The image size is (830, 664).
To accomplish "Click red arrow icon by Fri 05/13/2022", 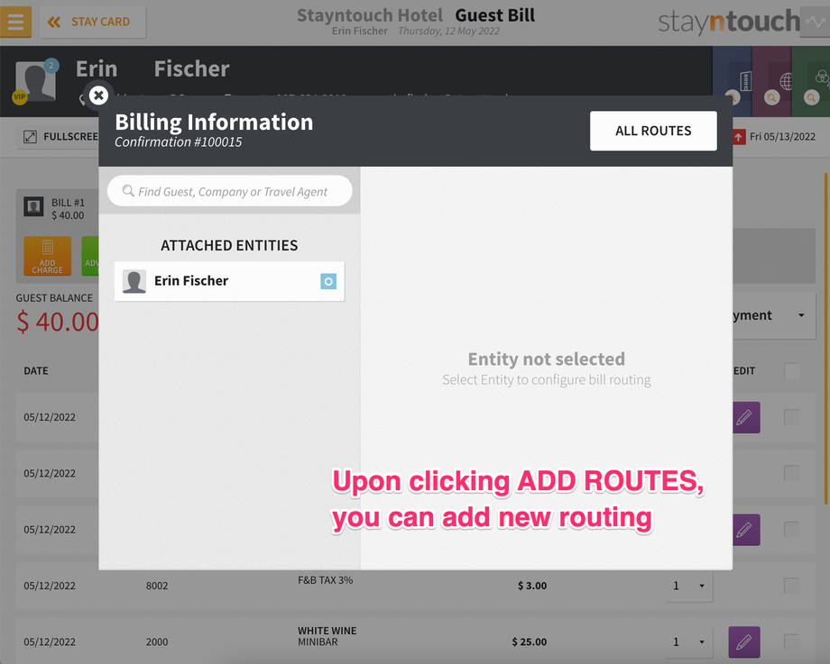I will click(739, 137).
